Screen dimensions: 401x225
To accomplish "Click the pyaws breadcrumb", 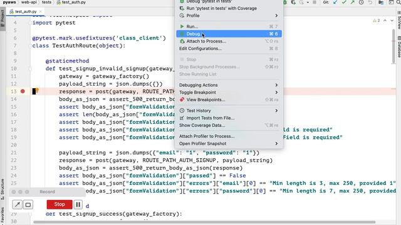I will coord(9,2).
